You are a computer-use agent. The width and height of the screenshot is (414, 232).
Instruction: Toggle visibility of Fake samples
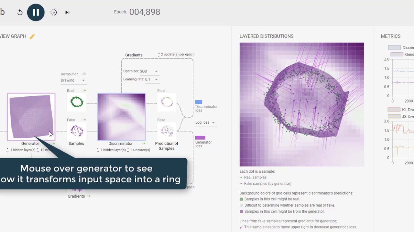(x=84, y=120)
